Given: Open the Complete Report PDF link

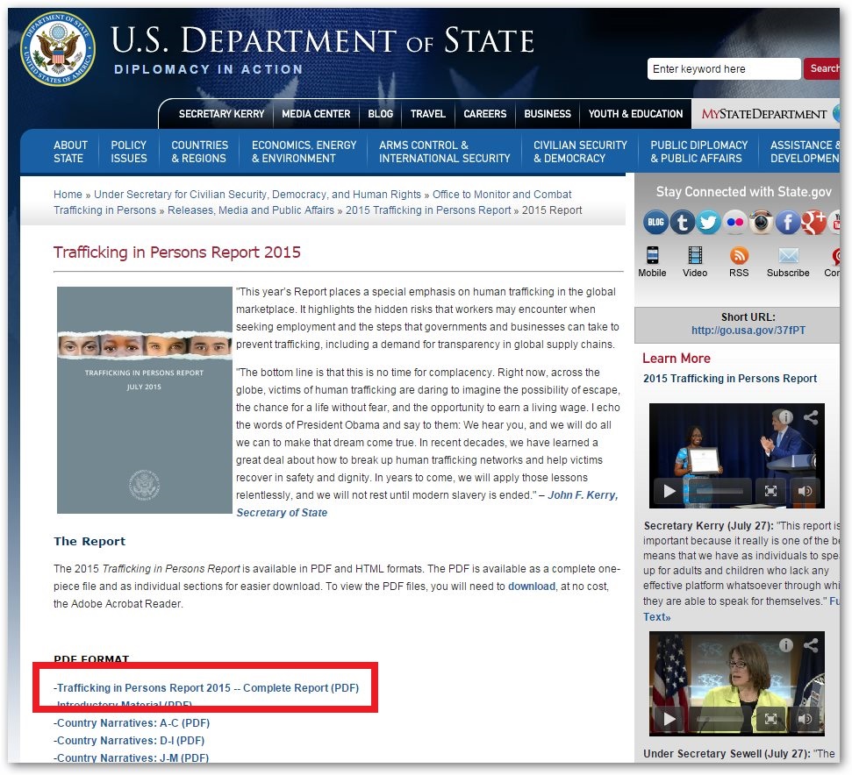Looking at the screenshot, I should 206,687.
